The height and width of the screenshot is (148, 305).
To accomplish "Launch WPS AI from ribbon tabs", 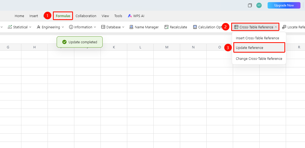I will pyautogui.click(x=136, y=16).
